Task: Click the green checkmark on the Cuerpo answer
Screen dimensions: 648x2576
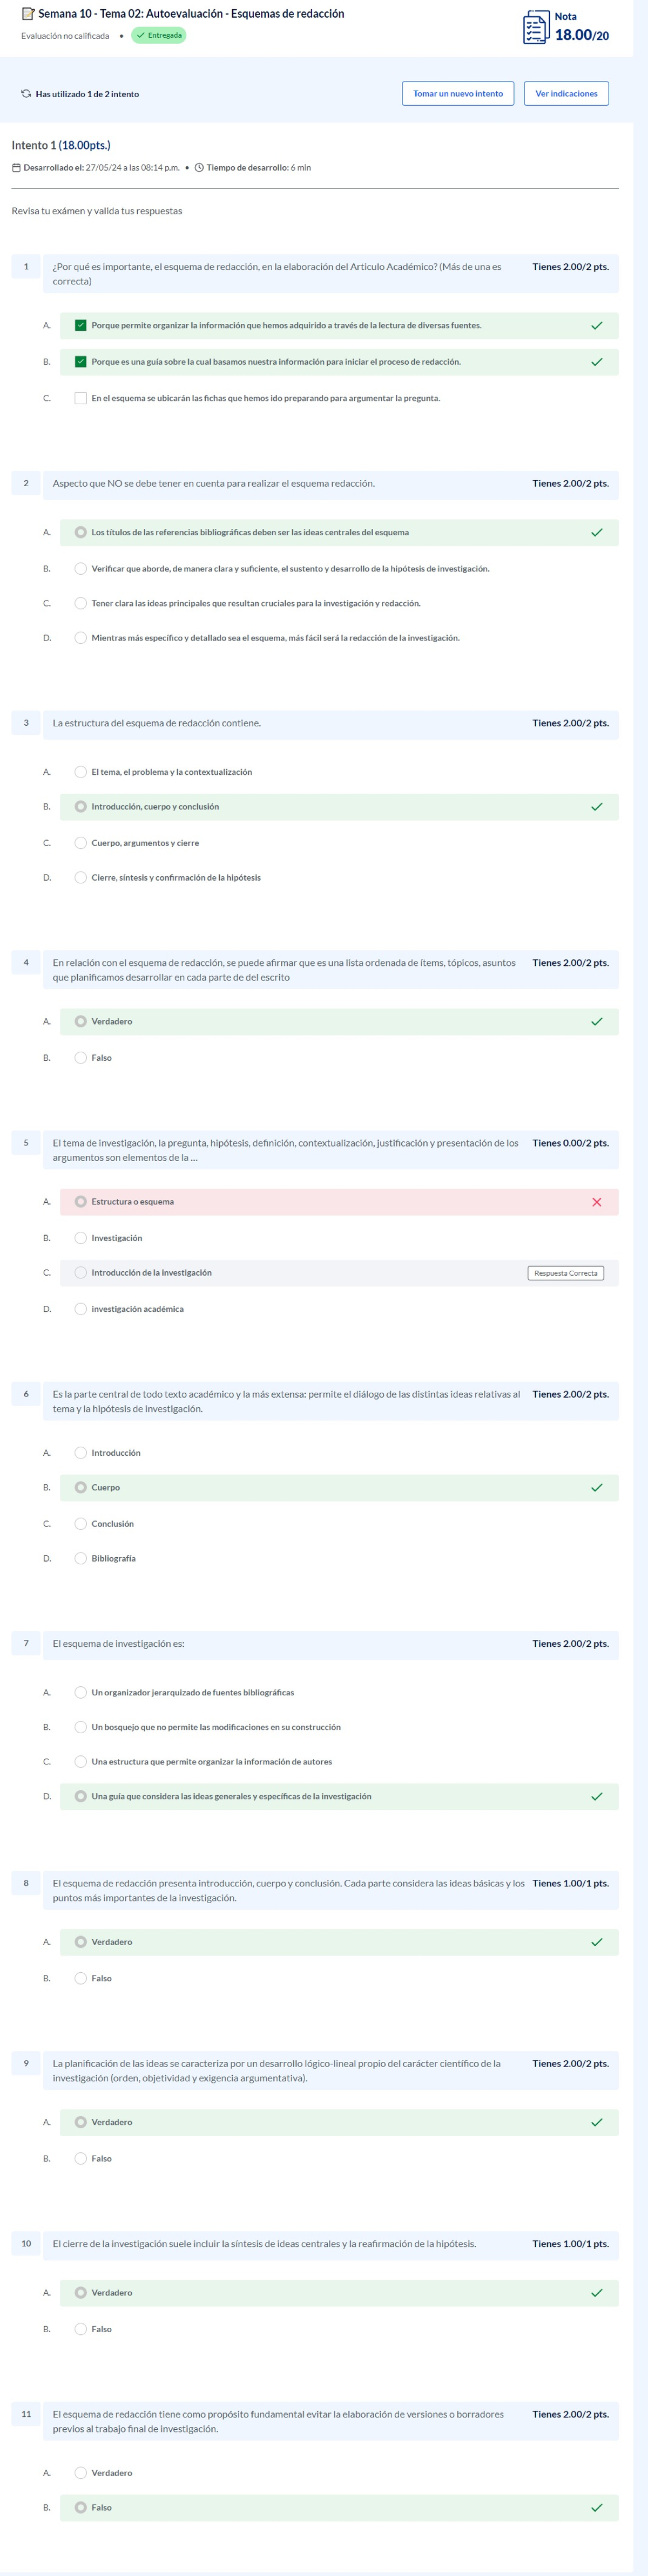Action: point(596,1488)
